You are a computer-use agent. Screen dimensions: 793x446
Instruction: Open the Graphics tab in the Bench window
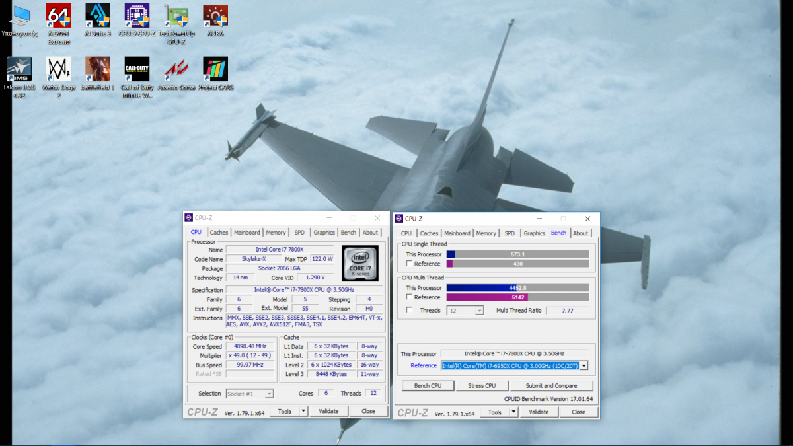coord(534,233)
